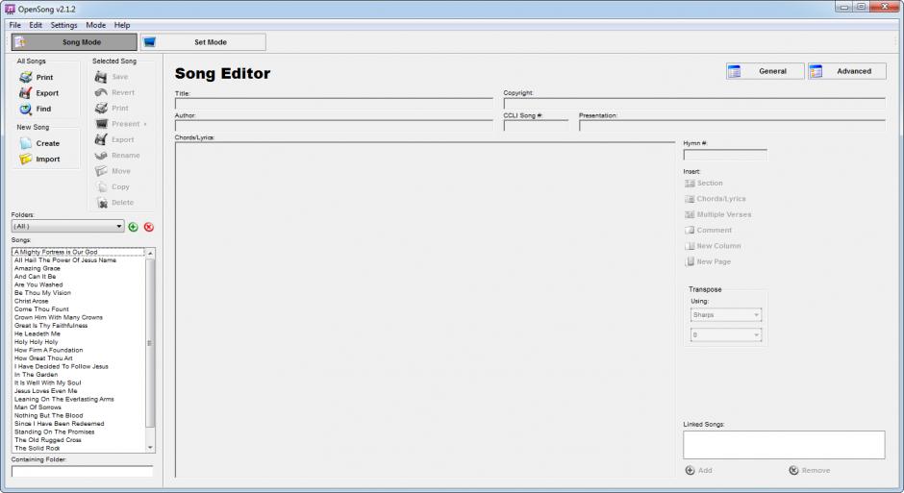
Task: Select song How Great Thou Art
Action: point(44,358)
